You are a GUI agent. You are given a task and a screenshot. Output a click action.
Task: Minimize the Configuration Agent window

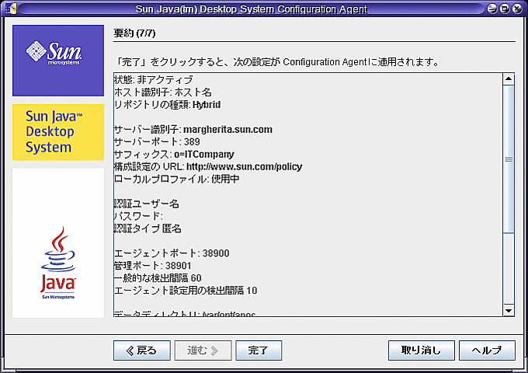[x=492, y=9]
